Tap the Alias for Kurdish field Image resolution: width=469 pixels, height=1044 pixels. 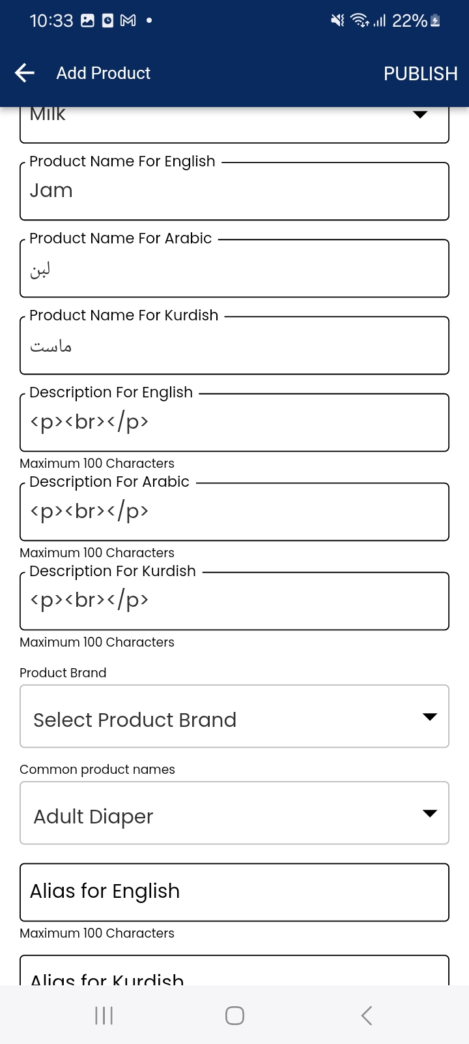coord(234,970)
